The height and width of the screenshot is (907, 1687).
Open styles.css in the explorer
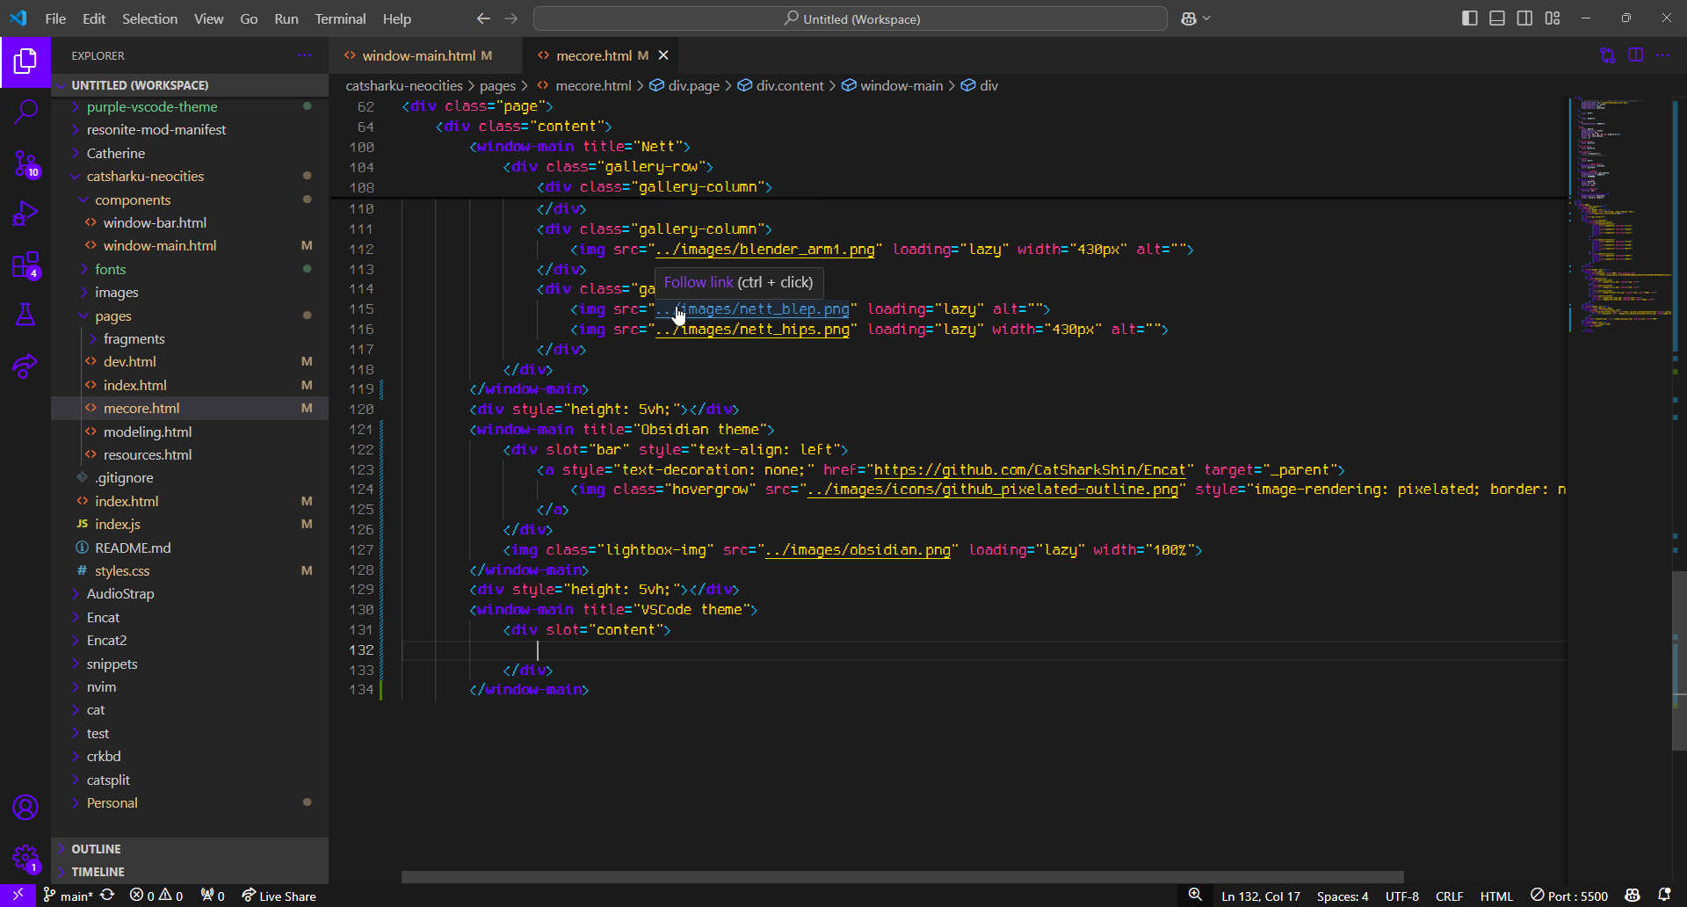click(x=122, y=570)
